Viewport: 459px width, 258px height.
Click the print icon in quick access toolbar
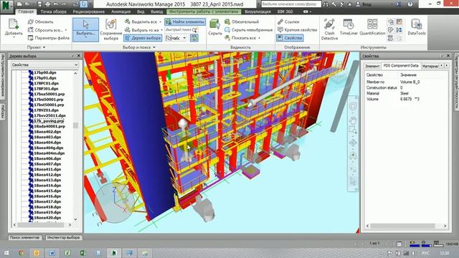point(48,4)
